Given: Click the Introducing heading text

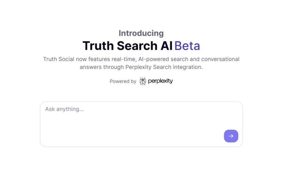Looking at the screenshot, I should (x=141, y=33).
